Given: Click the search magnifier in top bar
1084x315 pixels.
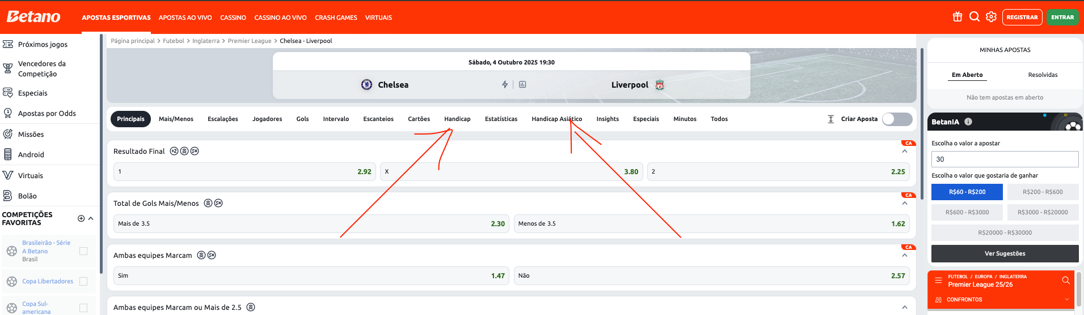Looking at the screenshot, I should (x=975, y=17).
